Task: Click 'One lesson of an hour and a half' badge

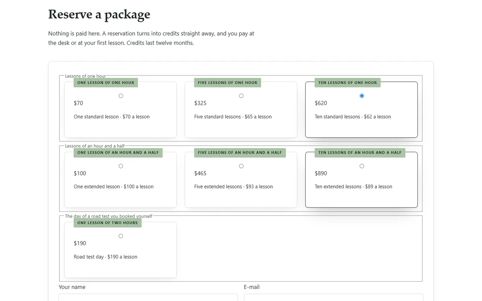Action: click(x=118, y=153)
